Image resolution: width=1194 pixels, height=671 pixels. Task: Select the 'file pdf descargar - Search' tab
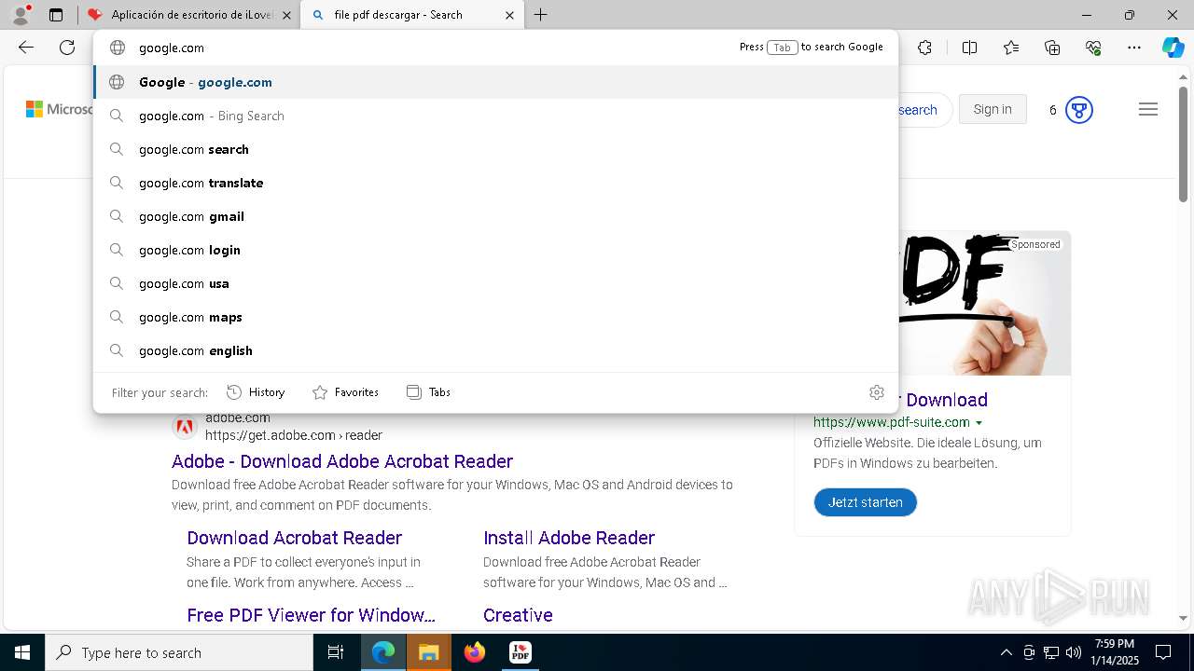[410, 15]
